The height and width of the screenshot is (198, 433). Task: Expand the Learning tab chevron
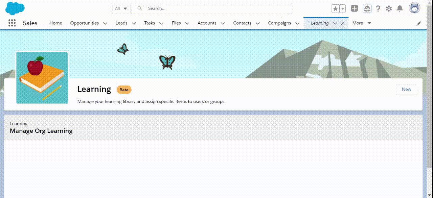pos(335,23)
